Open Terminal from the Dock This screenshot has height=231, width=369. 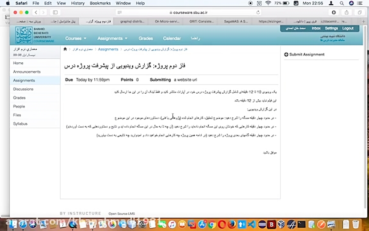click(301, 224)
